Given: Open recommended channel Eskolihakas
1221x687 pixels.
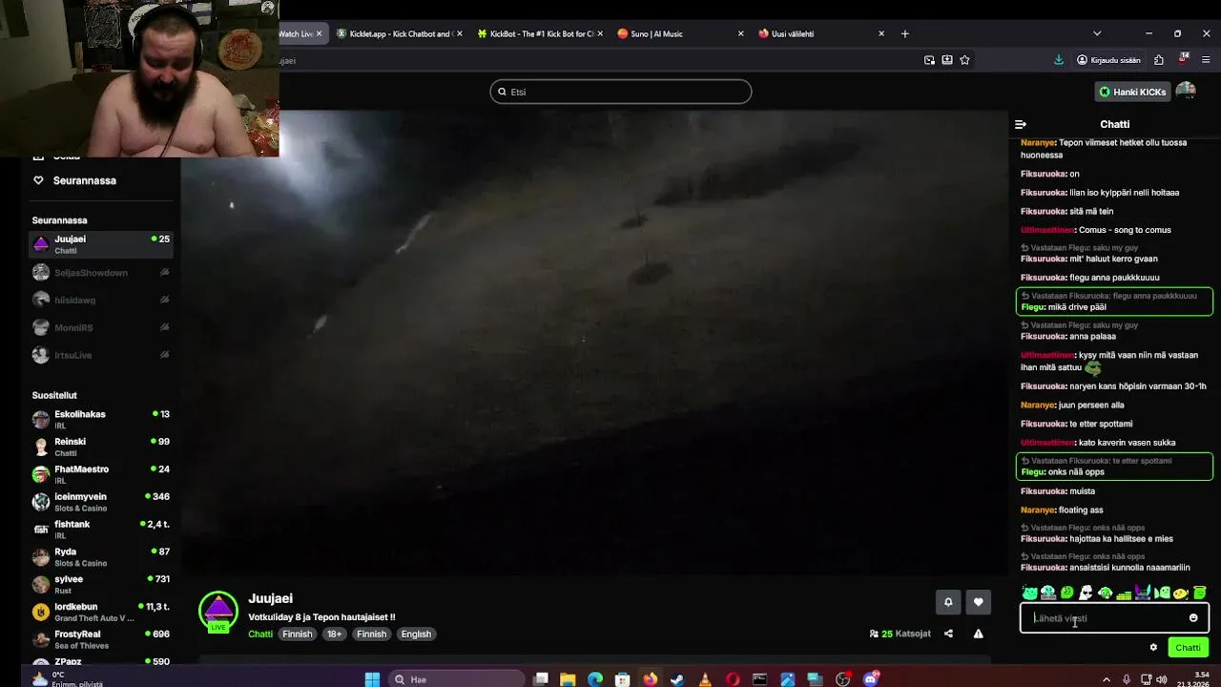Looking at the screenshot, I should click(x=101, y=420).
